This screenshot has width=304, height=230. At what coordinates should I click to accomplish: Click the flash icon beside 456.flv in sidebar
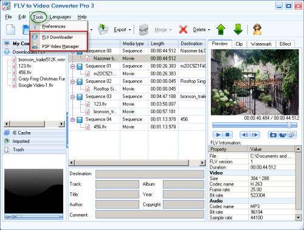tap(15, 72)
